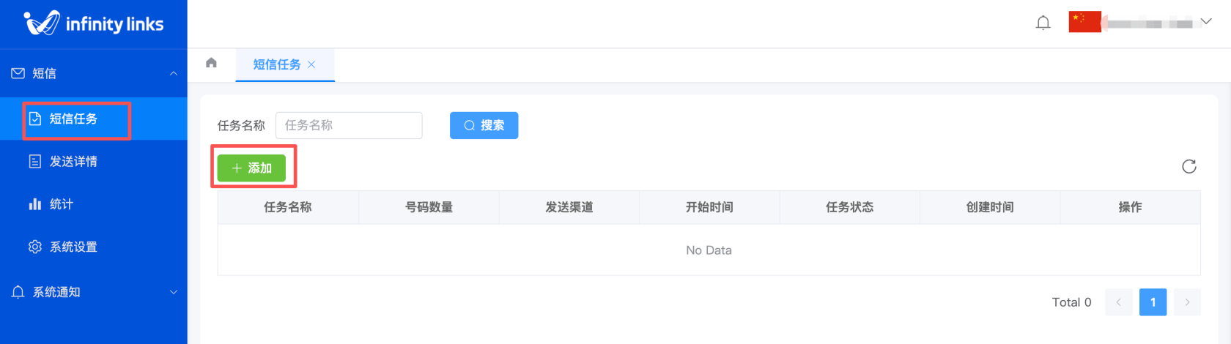Go to home via house icon

211,63
